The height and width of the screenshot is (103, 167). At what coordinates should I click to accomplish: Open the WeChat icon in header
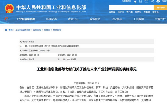153,1
